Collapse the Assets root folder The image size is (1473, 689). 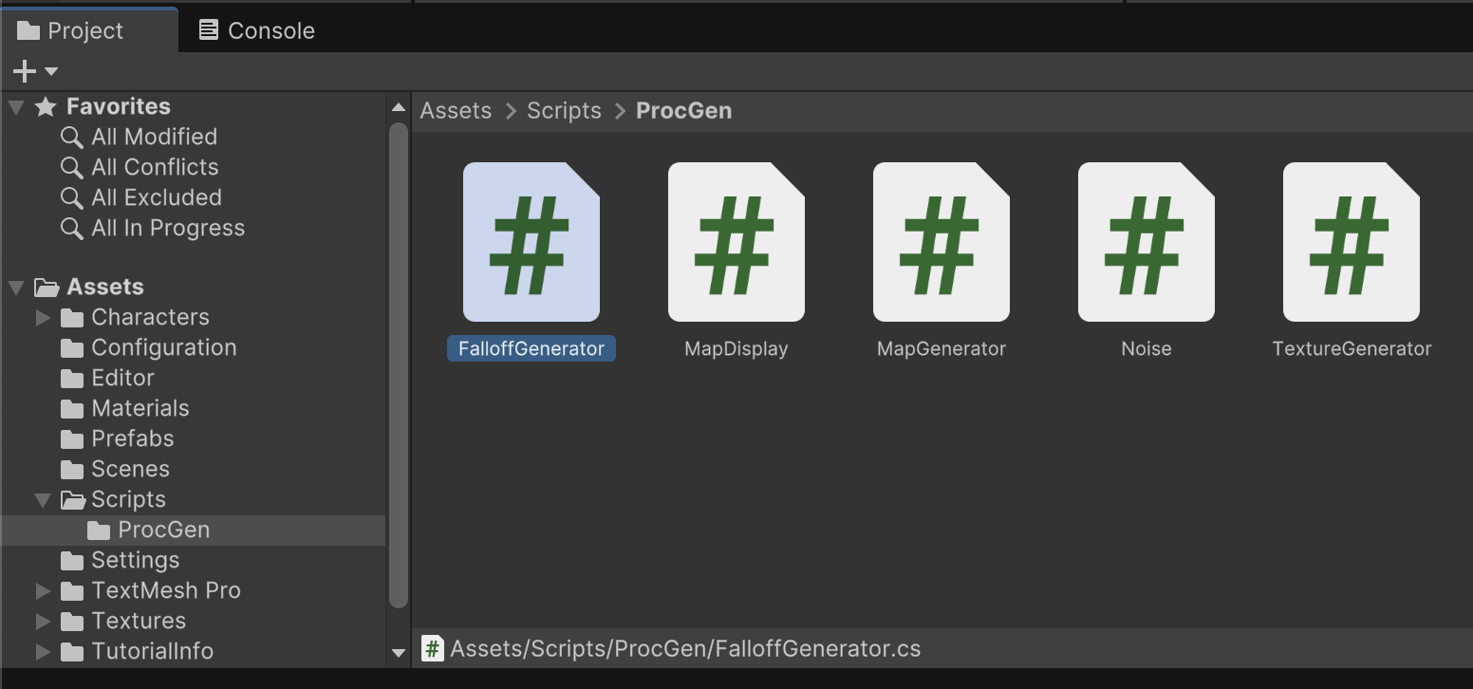tap(16, 288)
